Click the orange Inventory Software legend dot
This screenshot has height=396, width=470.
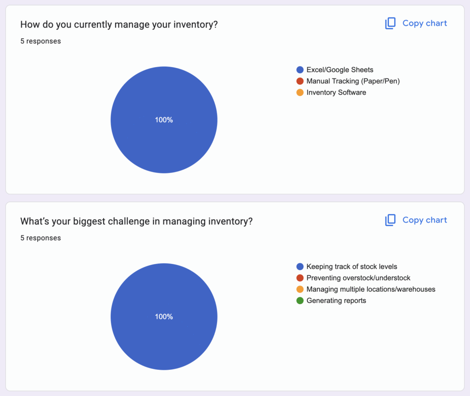click(x=300, y=93)
